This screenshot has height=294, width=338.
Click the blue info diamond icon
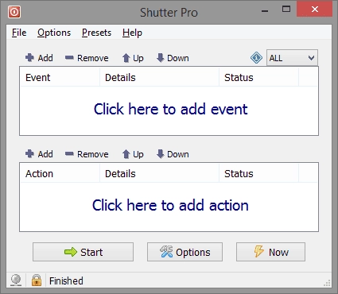[256, 57]
